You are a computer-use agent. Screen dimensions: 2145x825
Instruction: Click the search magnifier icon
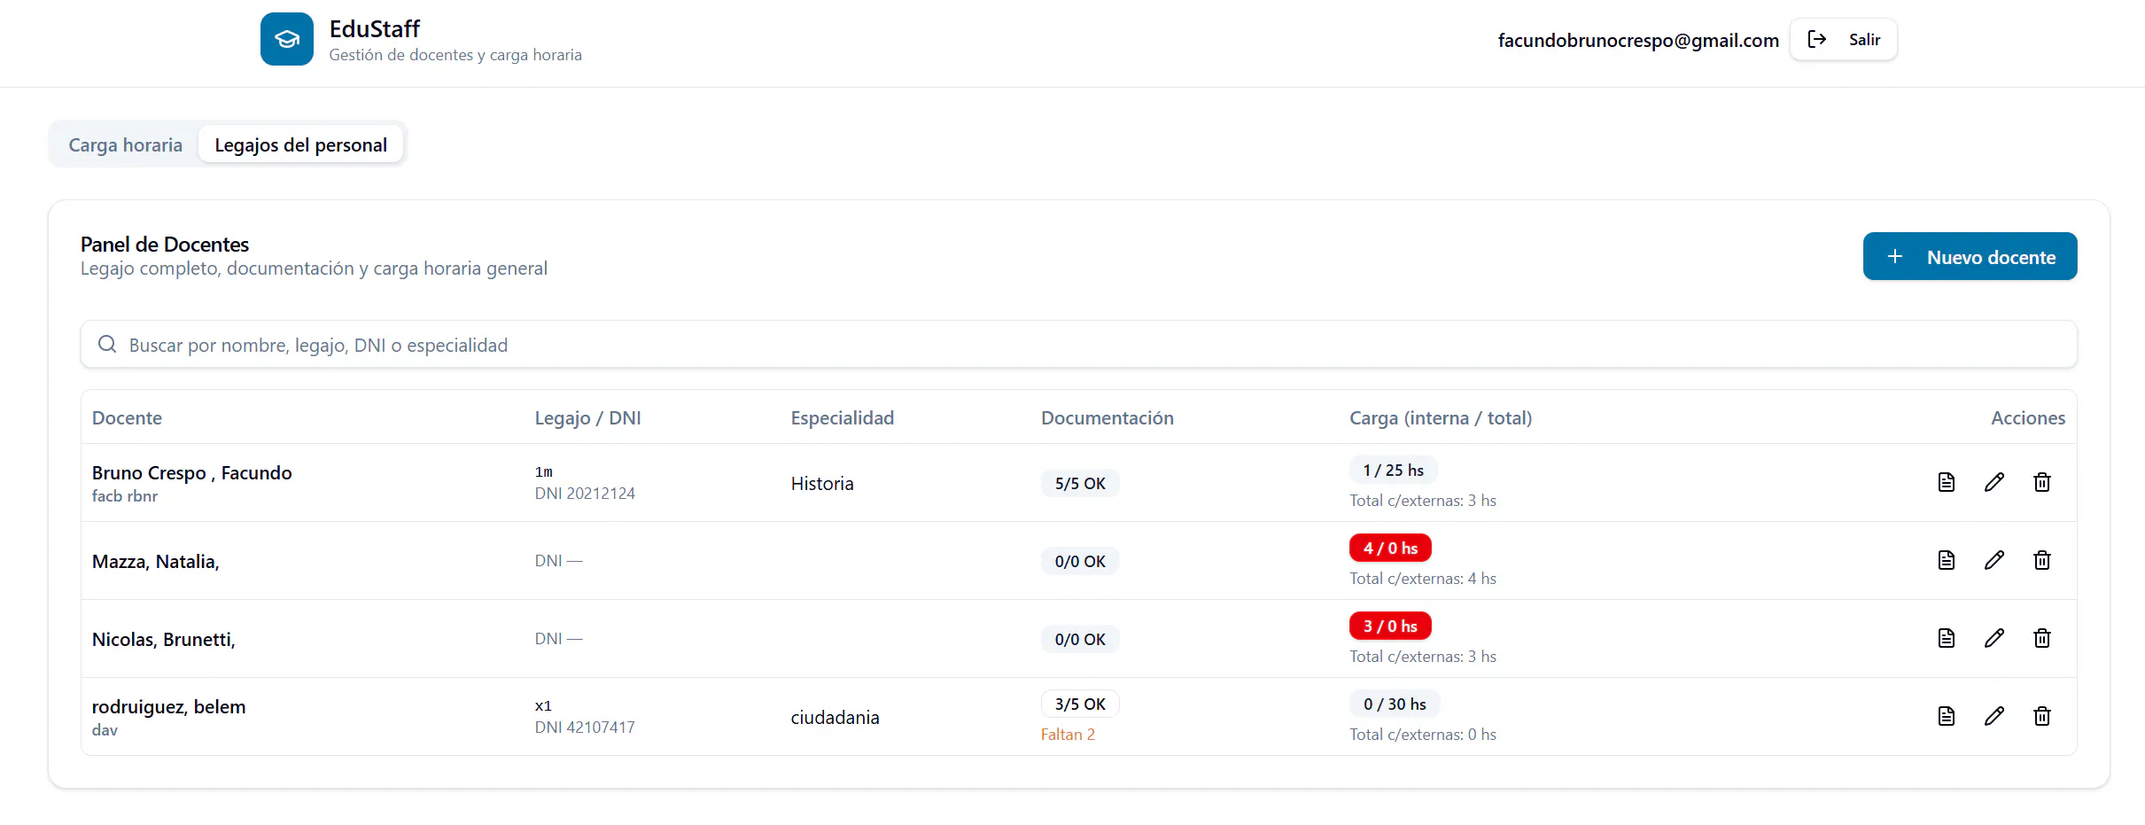pyautogui.click(x=107, y=344)
